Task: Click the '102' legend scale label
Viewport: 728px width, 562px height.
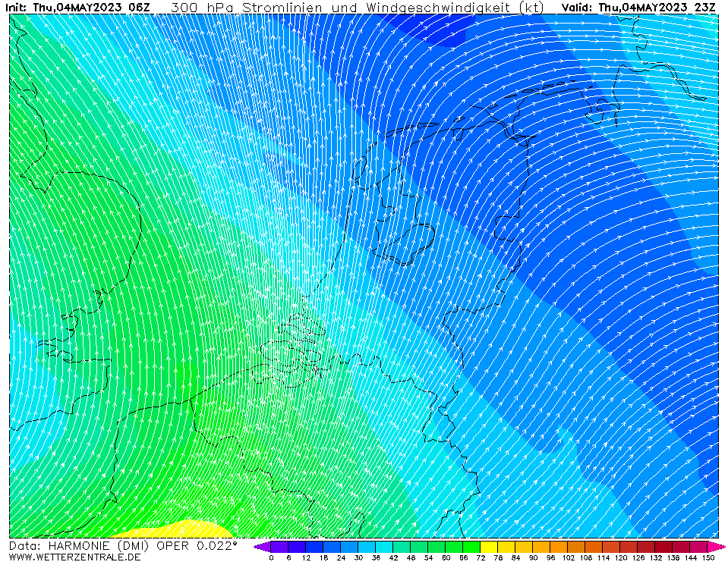Action: 569,557
